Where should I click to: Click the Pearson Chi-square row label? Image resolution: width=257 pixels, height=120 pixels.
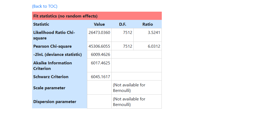pos(52,46)
